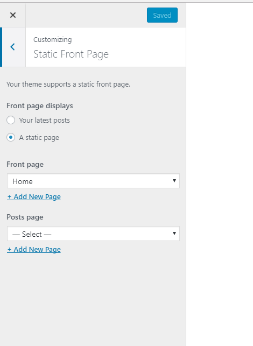This screenshot has width=253, height=346.
Task: Click the 'Front page' field label
Action: point(25,165)
